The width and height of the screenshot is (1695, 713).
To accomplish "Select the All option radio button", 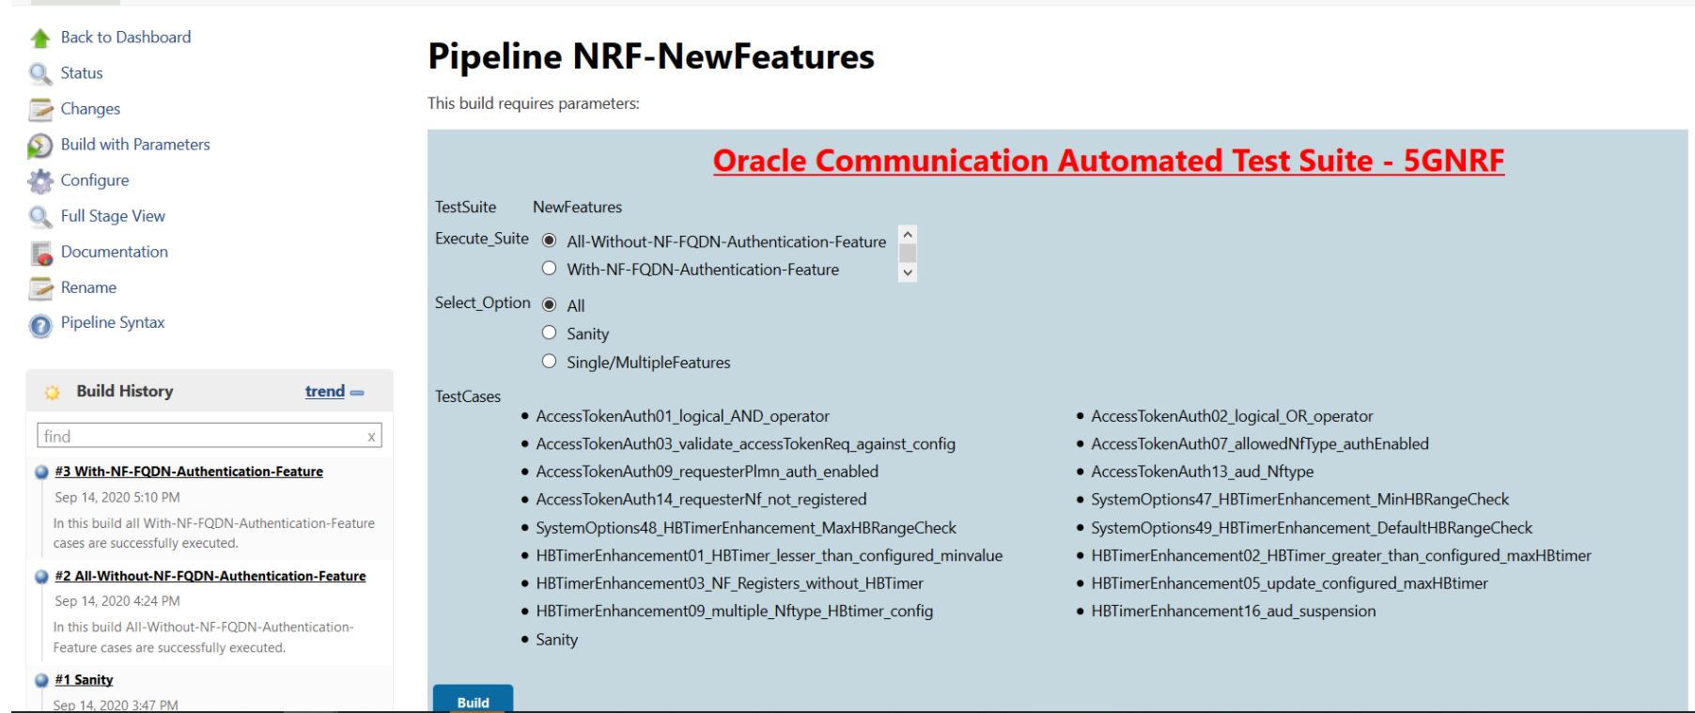I will [x=550, y=304].
